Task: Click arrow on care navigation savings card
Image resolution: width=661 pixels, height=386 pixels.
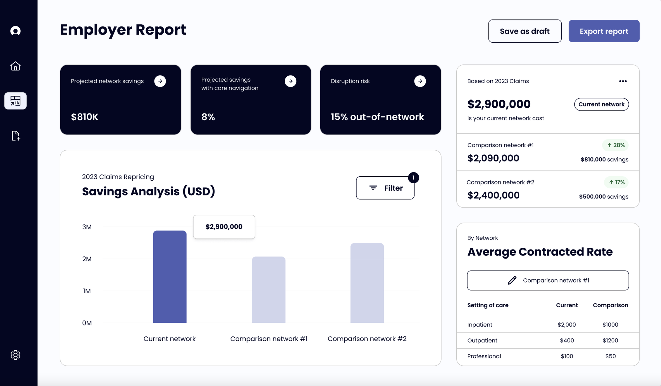Action: tap(290, 81)
